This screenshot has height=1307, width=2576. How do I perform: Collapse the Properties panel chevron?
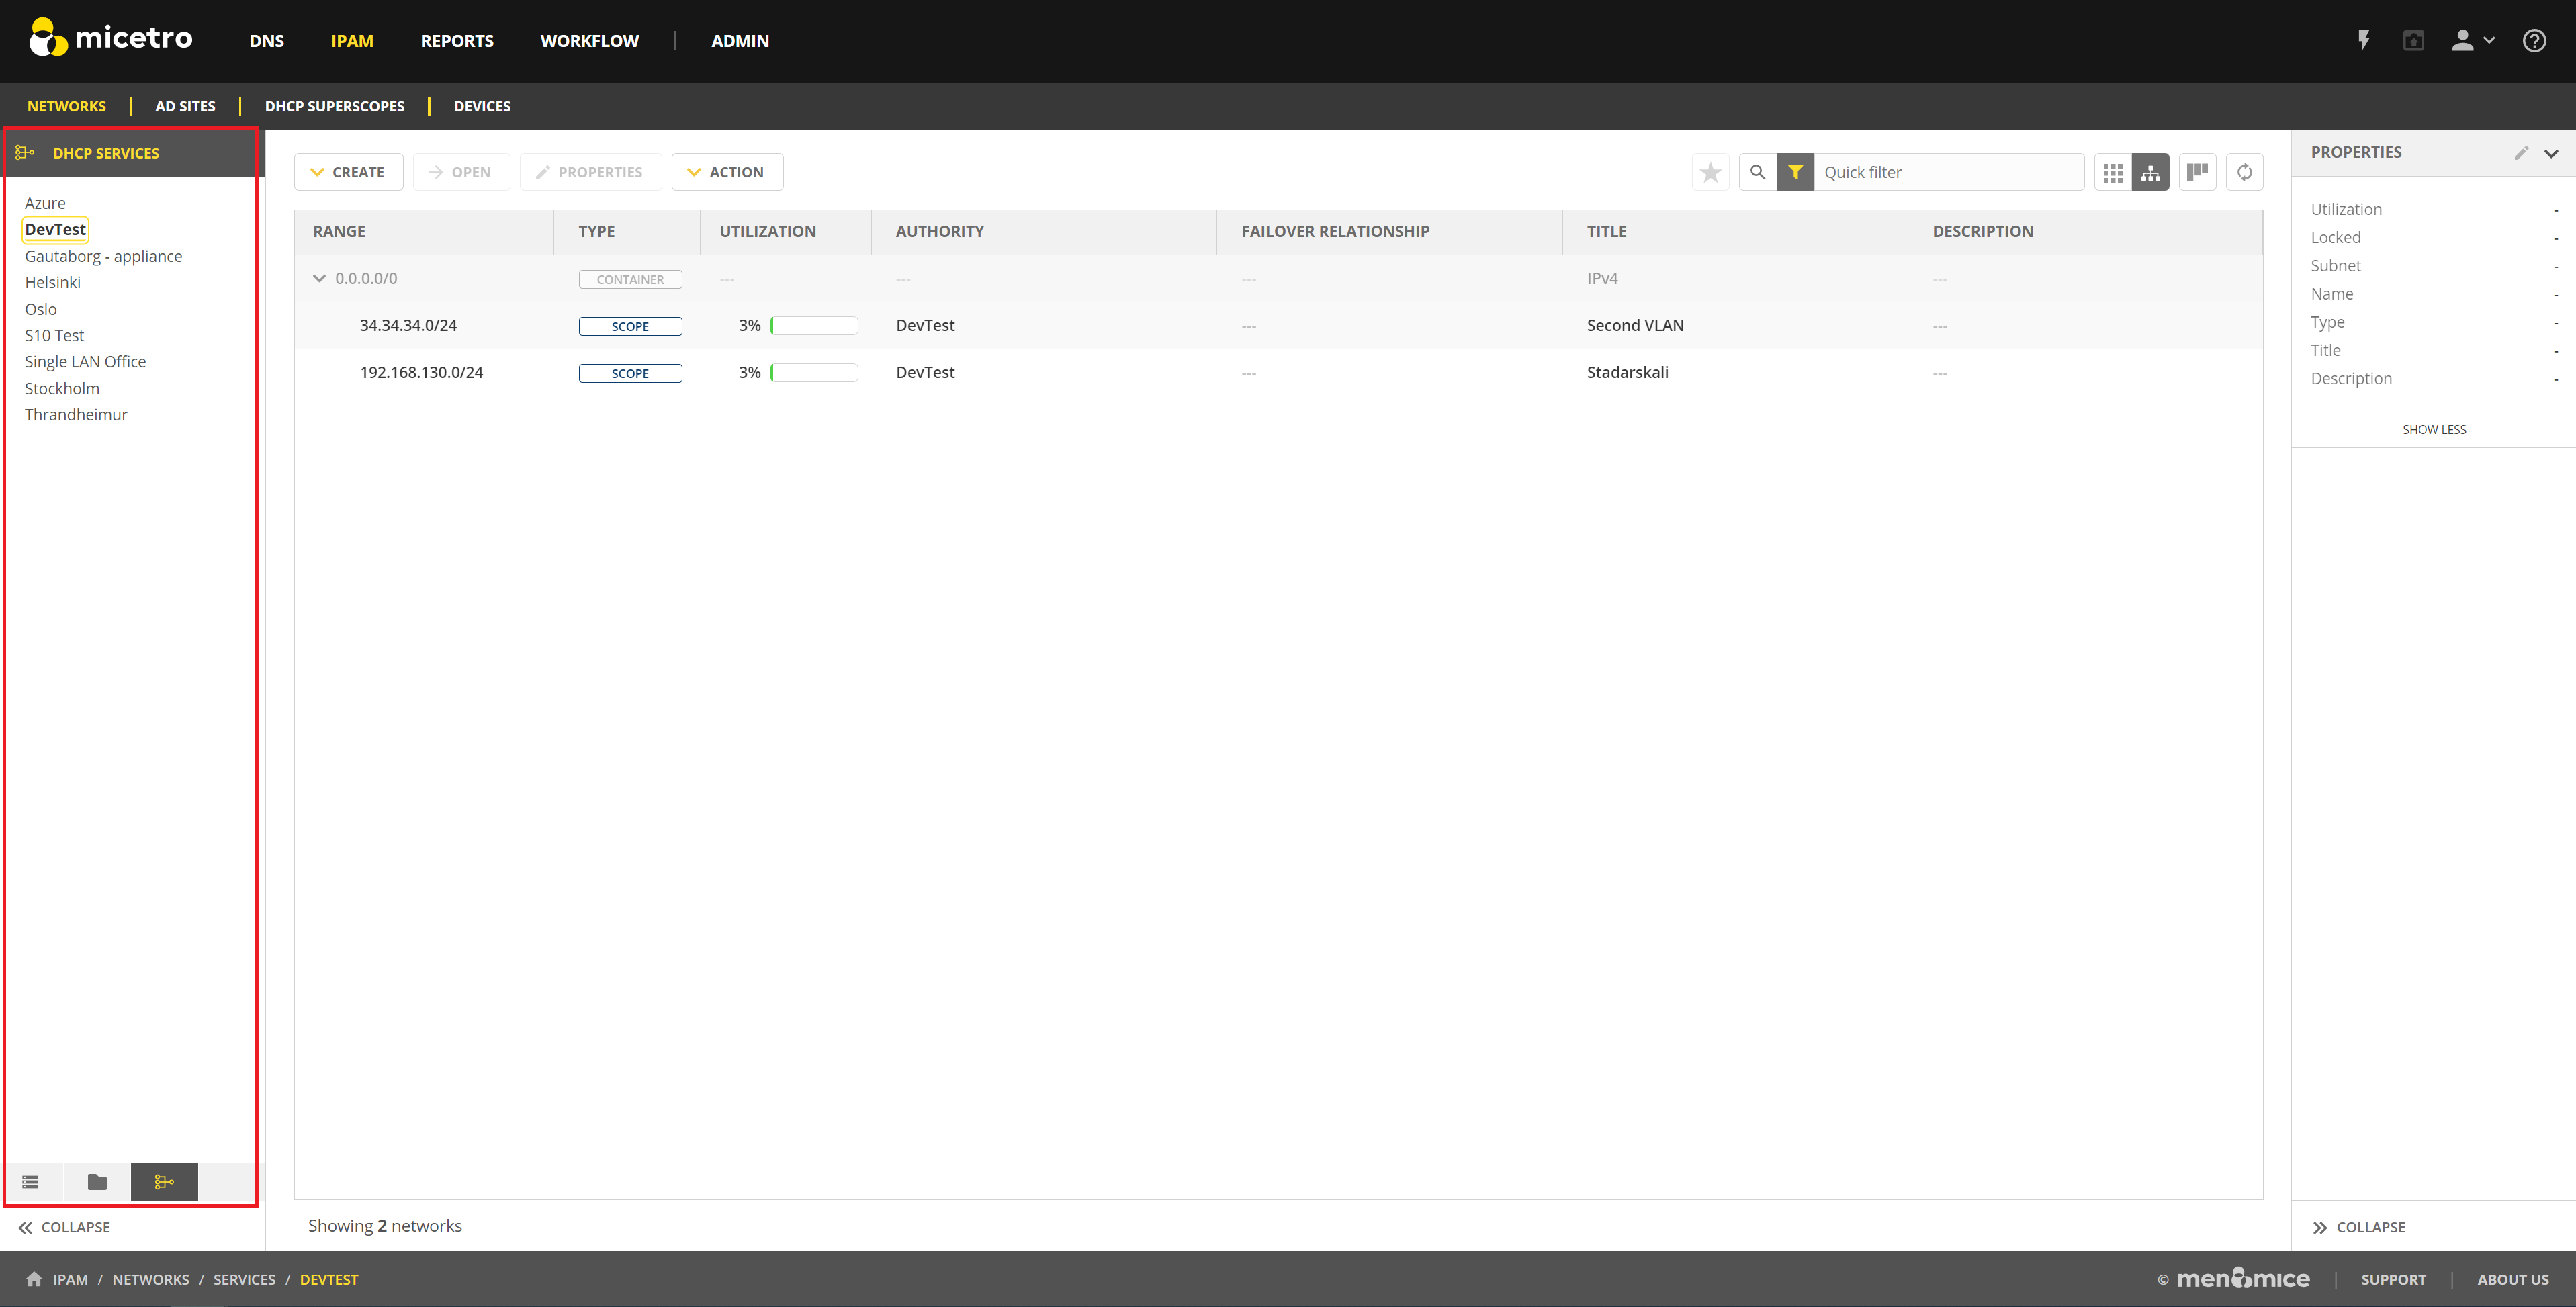pos(2551,153)
